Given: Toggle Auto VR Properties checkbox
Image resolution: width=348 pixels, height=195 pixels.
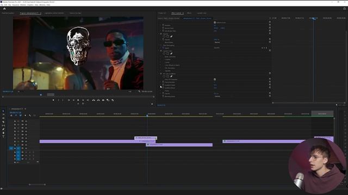Looking at the screenshot, I should (x=215, y=79).
